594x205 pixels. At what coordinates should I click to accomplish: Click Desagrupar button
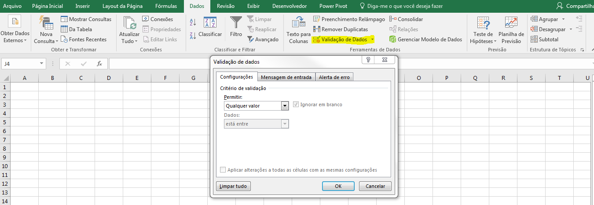click(548, 29)
